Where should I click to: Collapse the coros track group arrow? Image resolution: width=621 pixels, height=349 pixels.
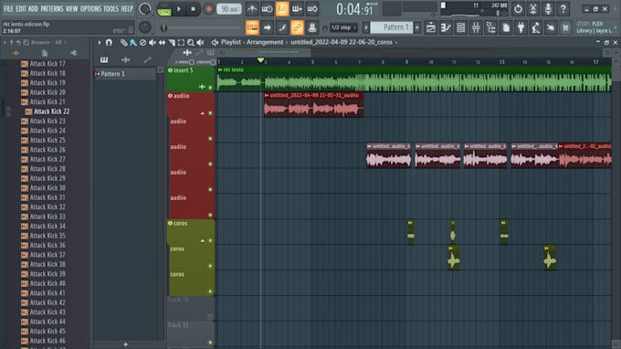click(x=203, y=240)
